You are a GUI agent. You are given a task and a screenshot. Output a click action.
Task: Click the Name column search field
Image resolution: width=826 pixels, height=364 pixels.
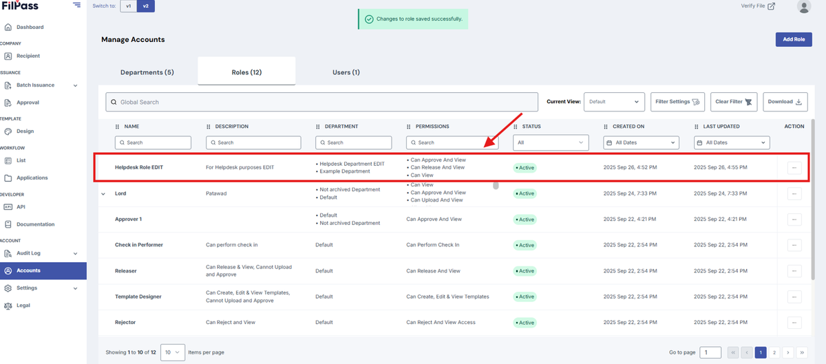(153, 142)
